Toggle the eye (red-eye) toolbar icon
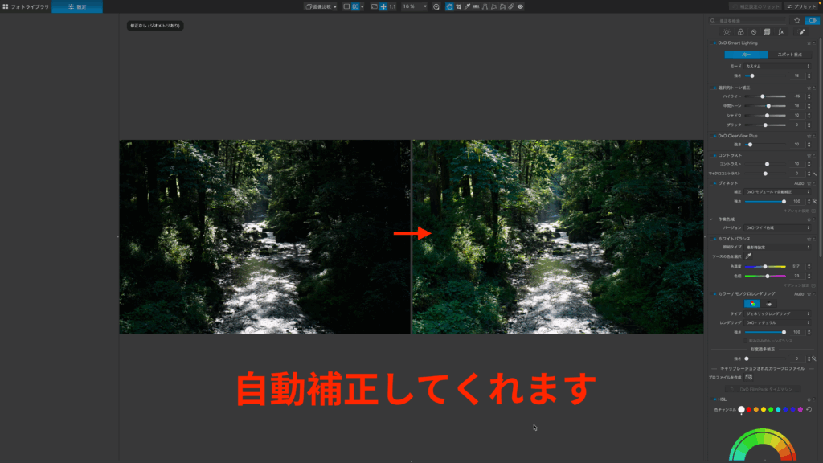 pyautogui.click(x=520, y=6)
